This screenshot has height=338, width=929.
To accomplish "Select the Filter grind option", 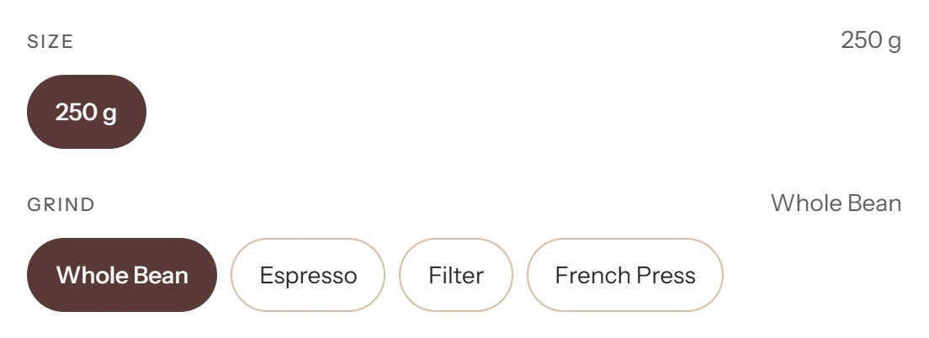I will 455,275.
